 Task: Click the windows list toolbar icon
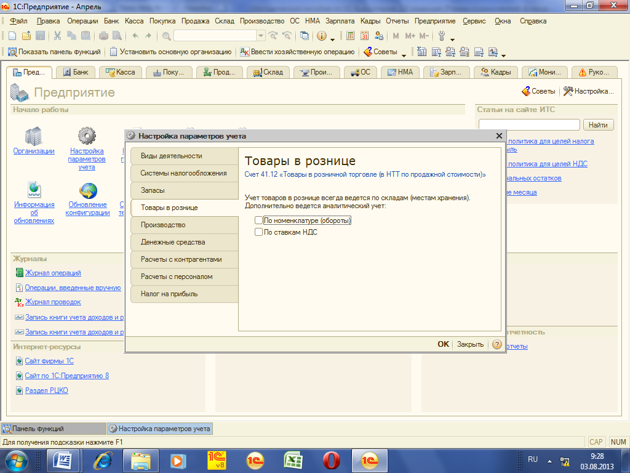(x=305, y=36)
